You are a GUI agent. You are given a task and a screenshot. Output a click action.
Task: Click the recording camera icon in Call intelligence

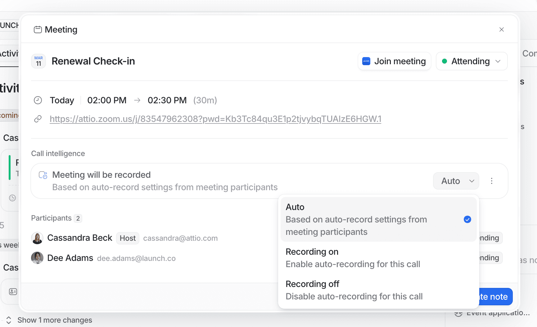tap(43, 175)
